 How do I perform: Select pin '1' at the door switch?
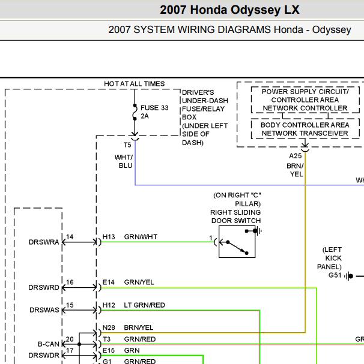pos(210,237)
